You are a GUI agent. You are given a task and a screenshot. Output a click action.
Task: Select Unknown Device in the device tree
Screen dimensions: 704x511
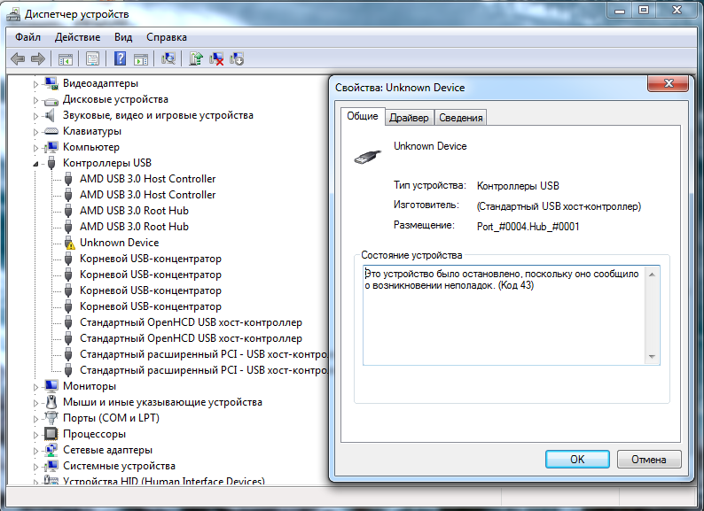coord(120,243)
